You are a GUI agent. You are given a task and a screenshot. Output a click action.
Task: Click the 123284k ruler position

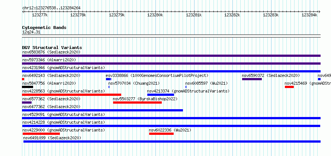point(309,15)
